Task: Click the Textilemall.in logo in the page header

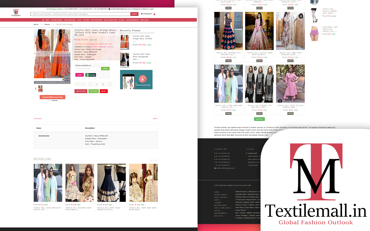Action: 16,13
